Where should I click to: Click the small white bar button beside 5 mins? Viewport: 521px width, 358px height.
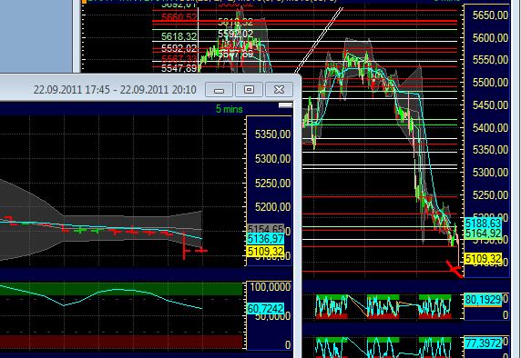(285, 105)
